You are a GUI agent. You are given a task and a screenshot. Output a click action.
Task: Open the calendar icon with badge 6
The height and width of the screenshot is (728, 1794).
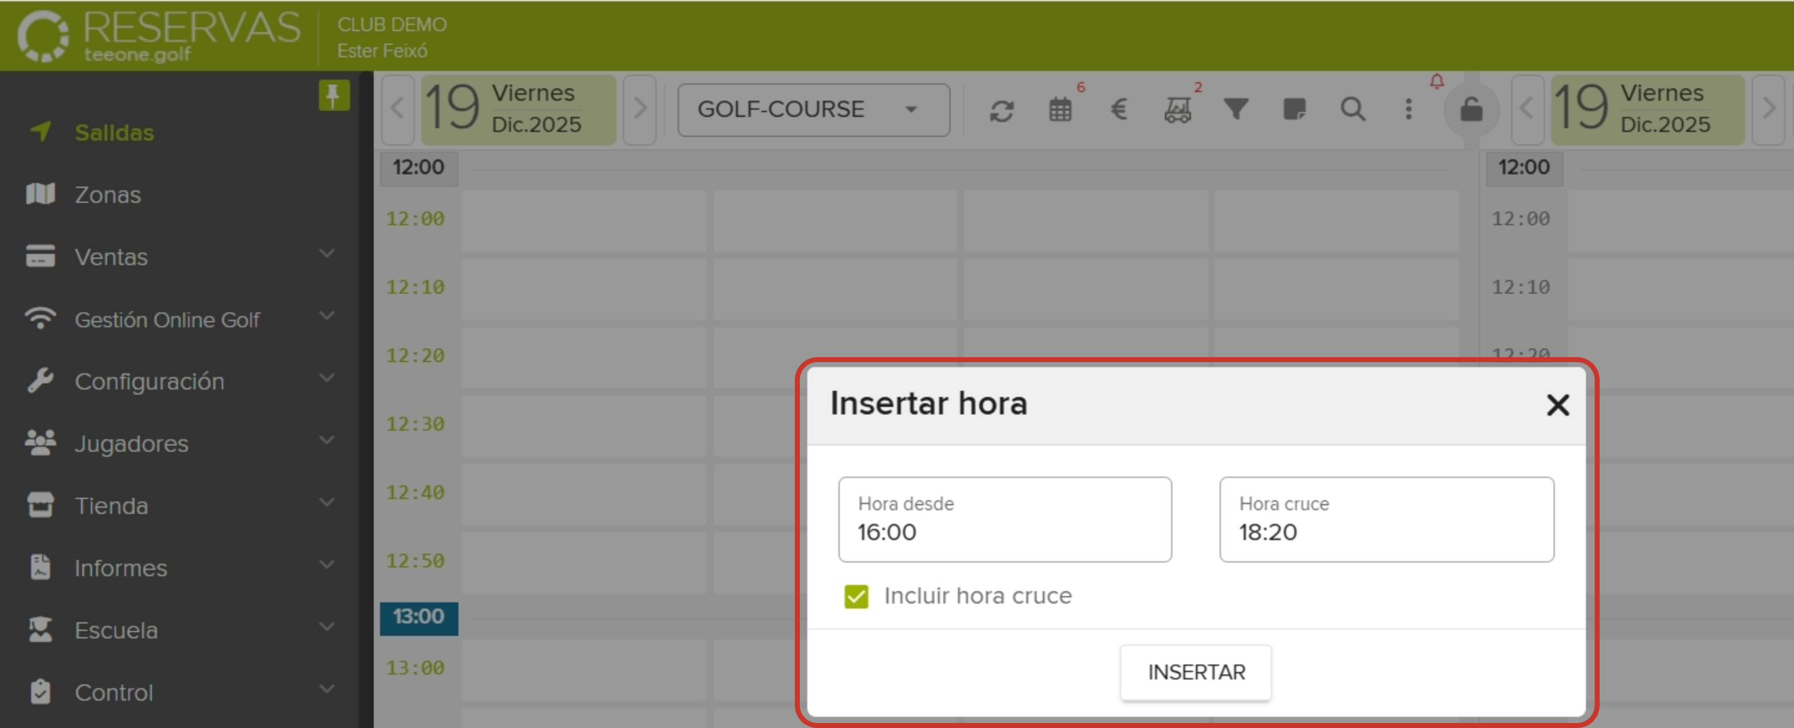(1060, 110)
